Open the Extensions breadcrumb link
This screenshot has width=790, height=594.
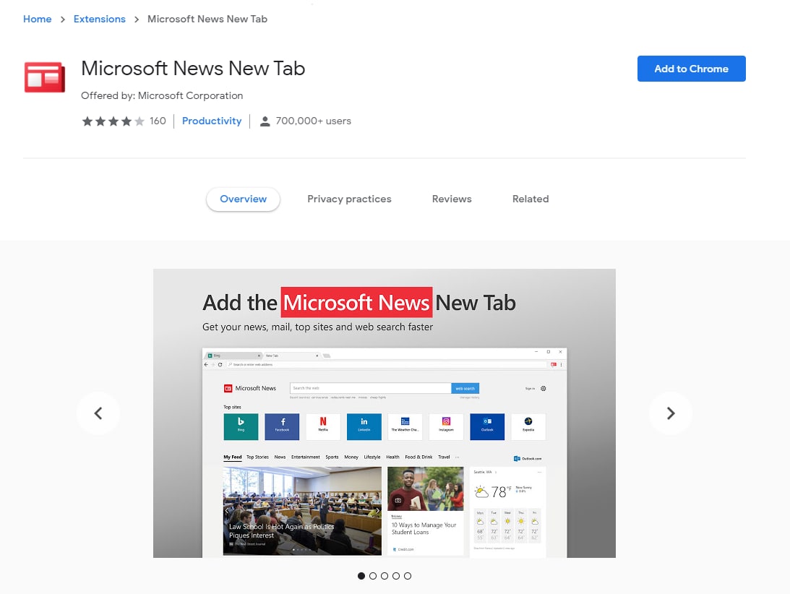99,19
